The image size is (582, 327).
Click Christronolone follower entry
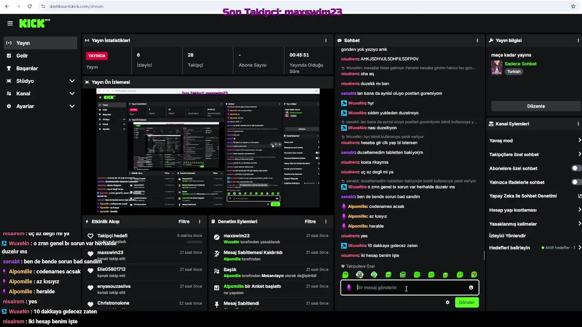113,303
